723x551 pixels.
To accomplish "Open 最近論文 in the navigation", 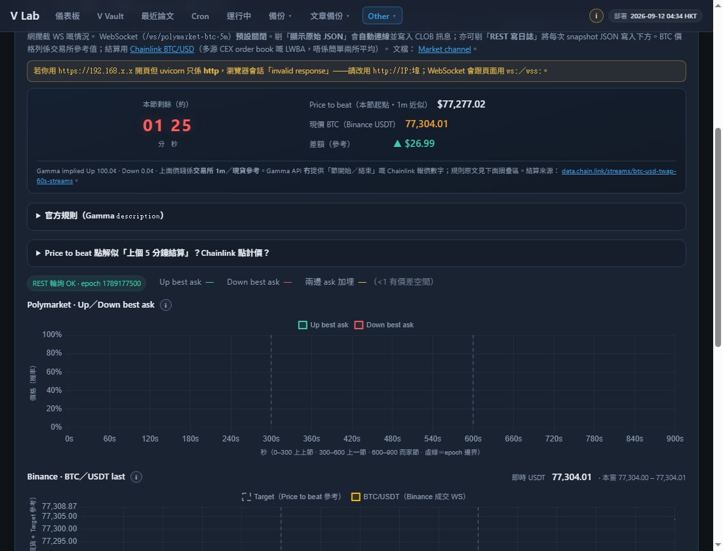I will coord(157,16).
